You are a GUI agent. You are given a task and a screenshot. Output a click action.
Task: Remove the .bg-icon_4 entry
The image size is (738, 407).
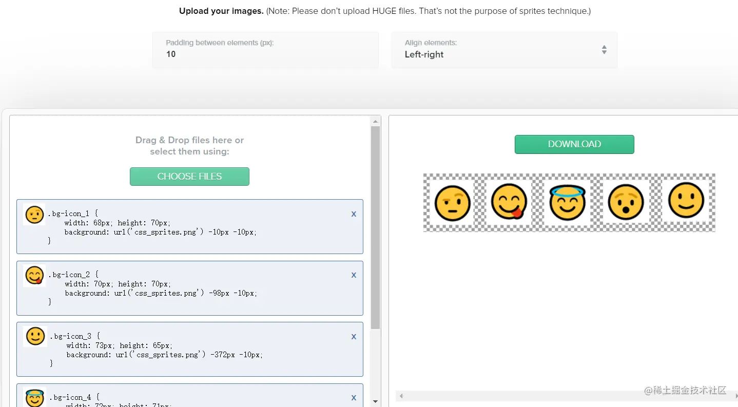pos(354,398)
